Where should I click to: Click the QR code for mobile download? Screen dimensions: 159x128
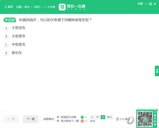click(x=145, y=119)
